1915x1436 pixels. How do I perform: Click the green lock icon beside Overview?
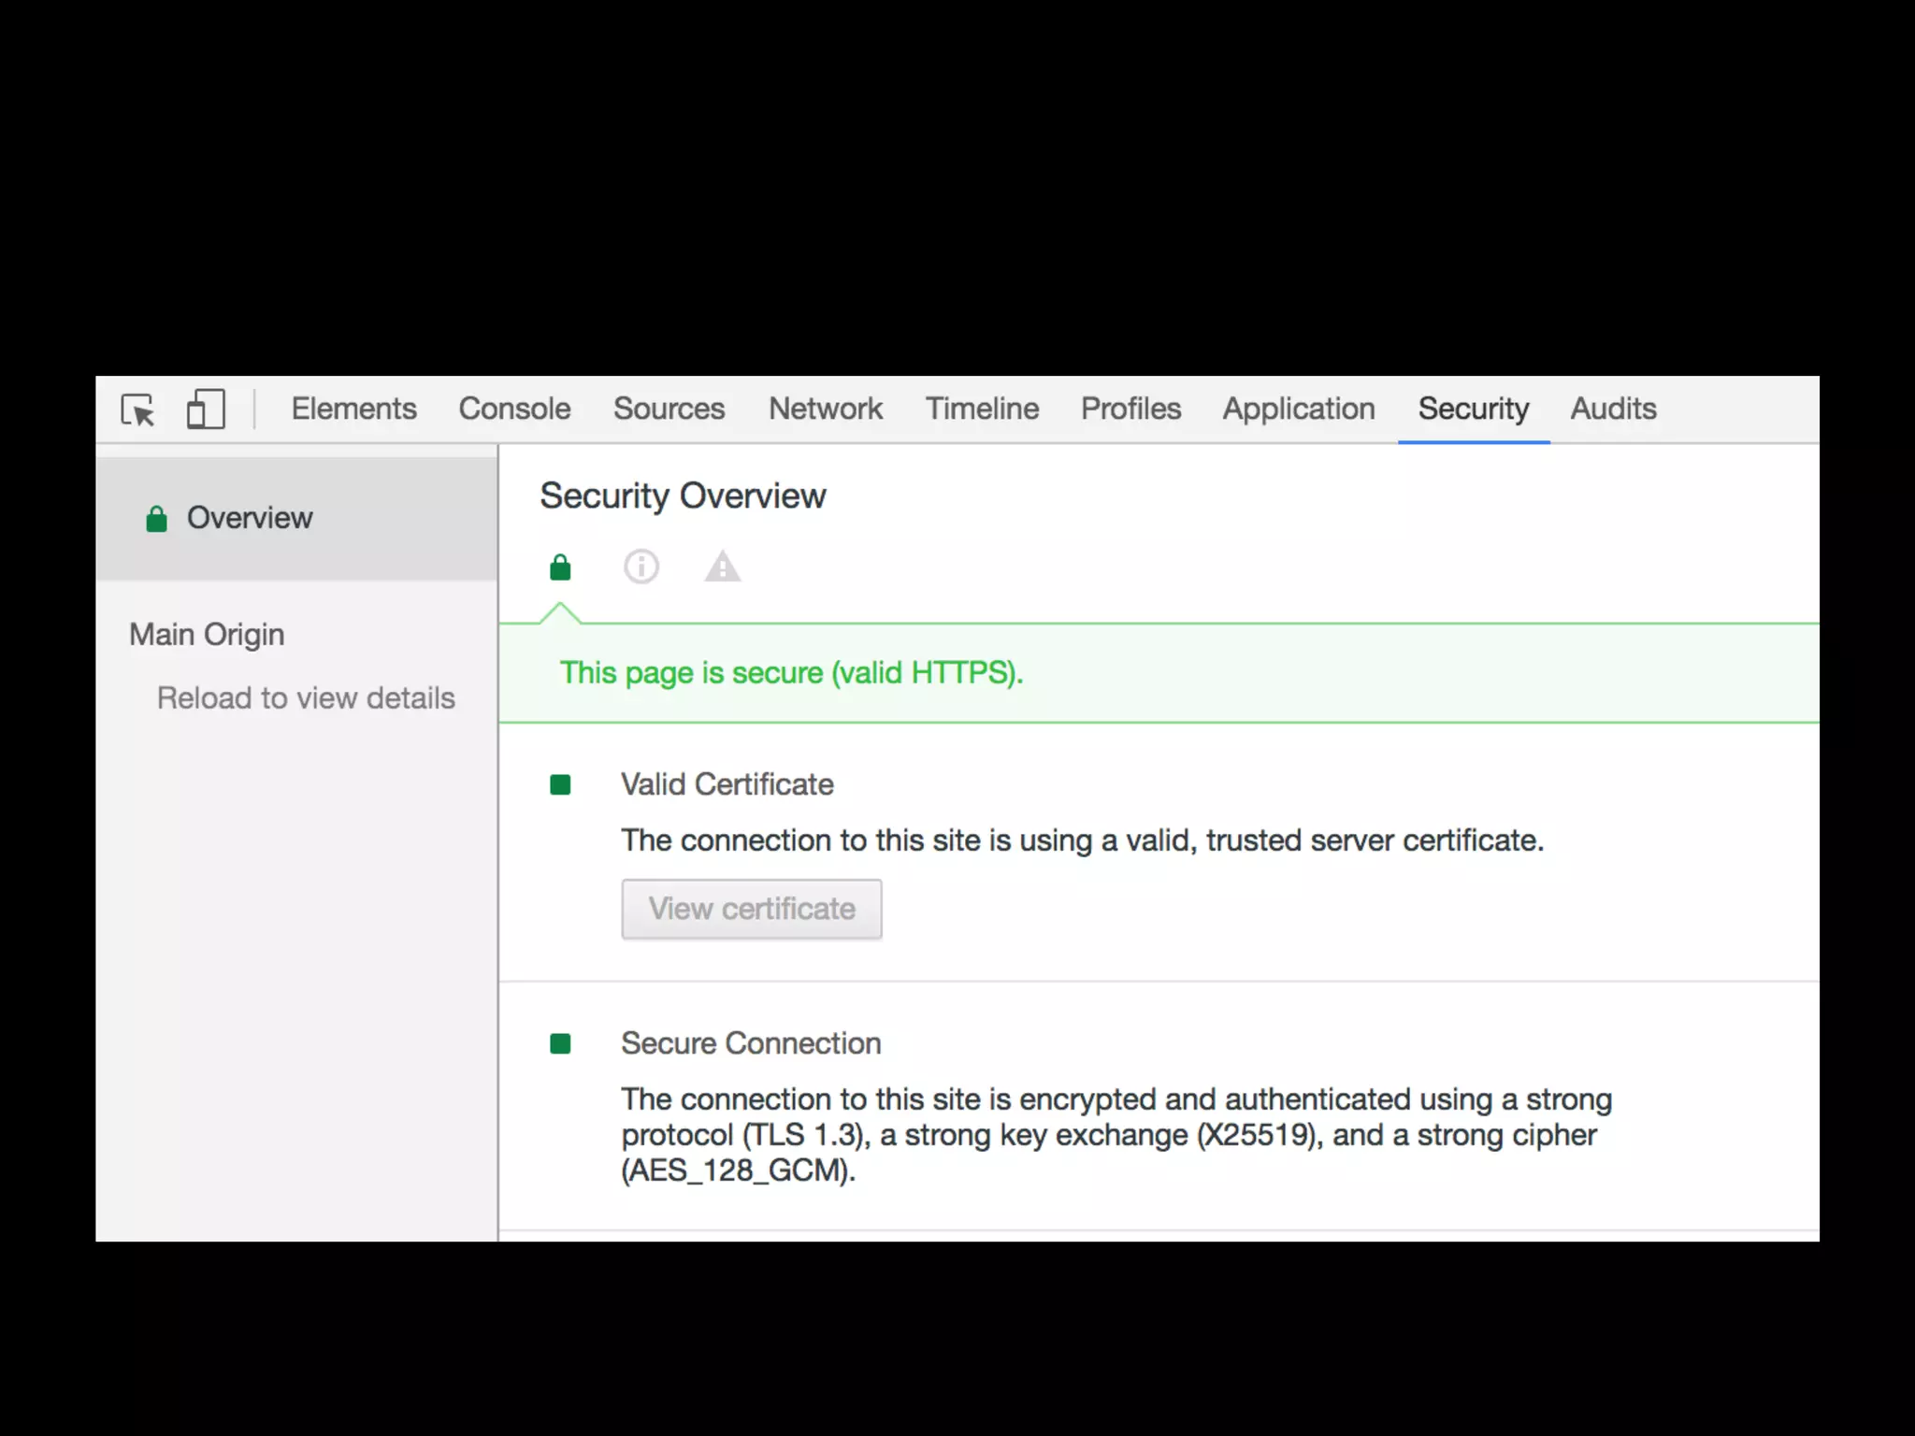[x=156, y=519]
